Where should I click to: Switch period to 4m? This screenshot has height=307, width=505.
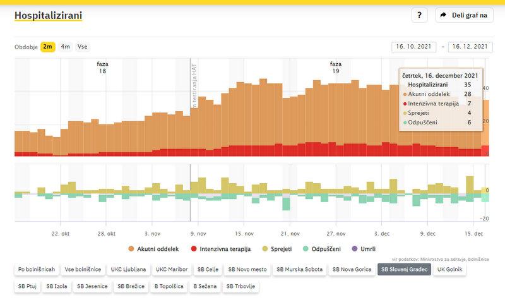[66, 47]
